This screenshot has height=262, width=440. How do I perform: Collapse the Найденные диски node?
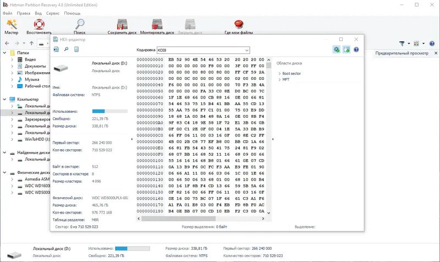coord(4,153)
